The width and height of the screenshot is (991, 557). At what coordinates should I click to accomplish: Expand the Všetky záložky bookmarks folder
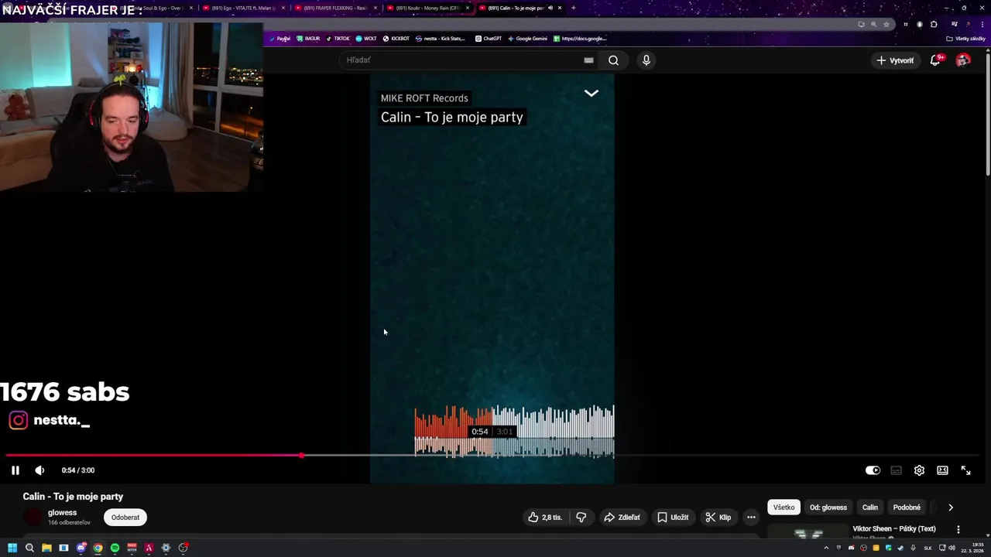(965, 39)
